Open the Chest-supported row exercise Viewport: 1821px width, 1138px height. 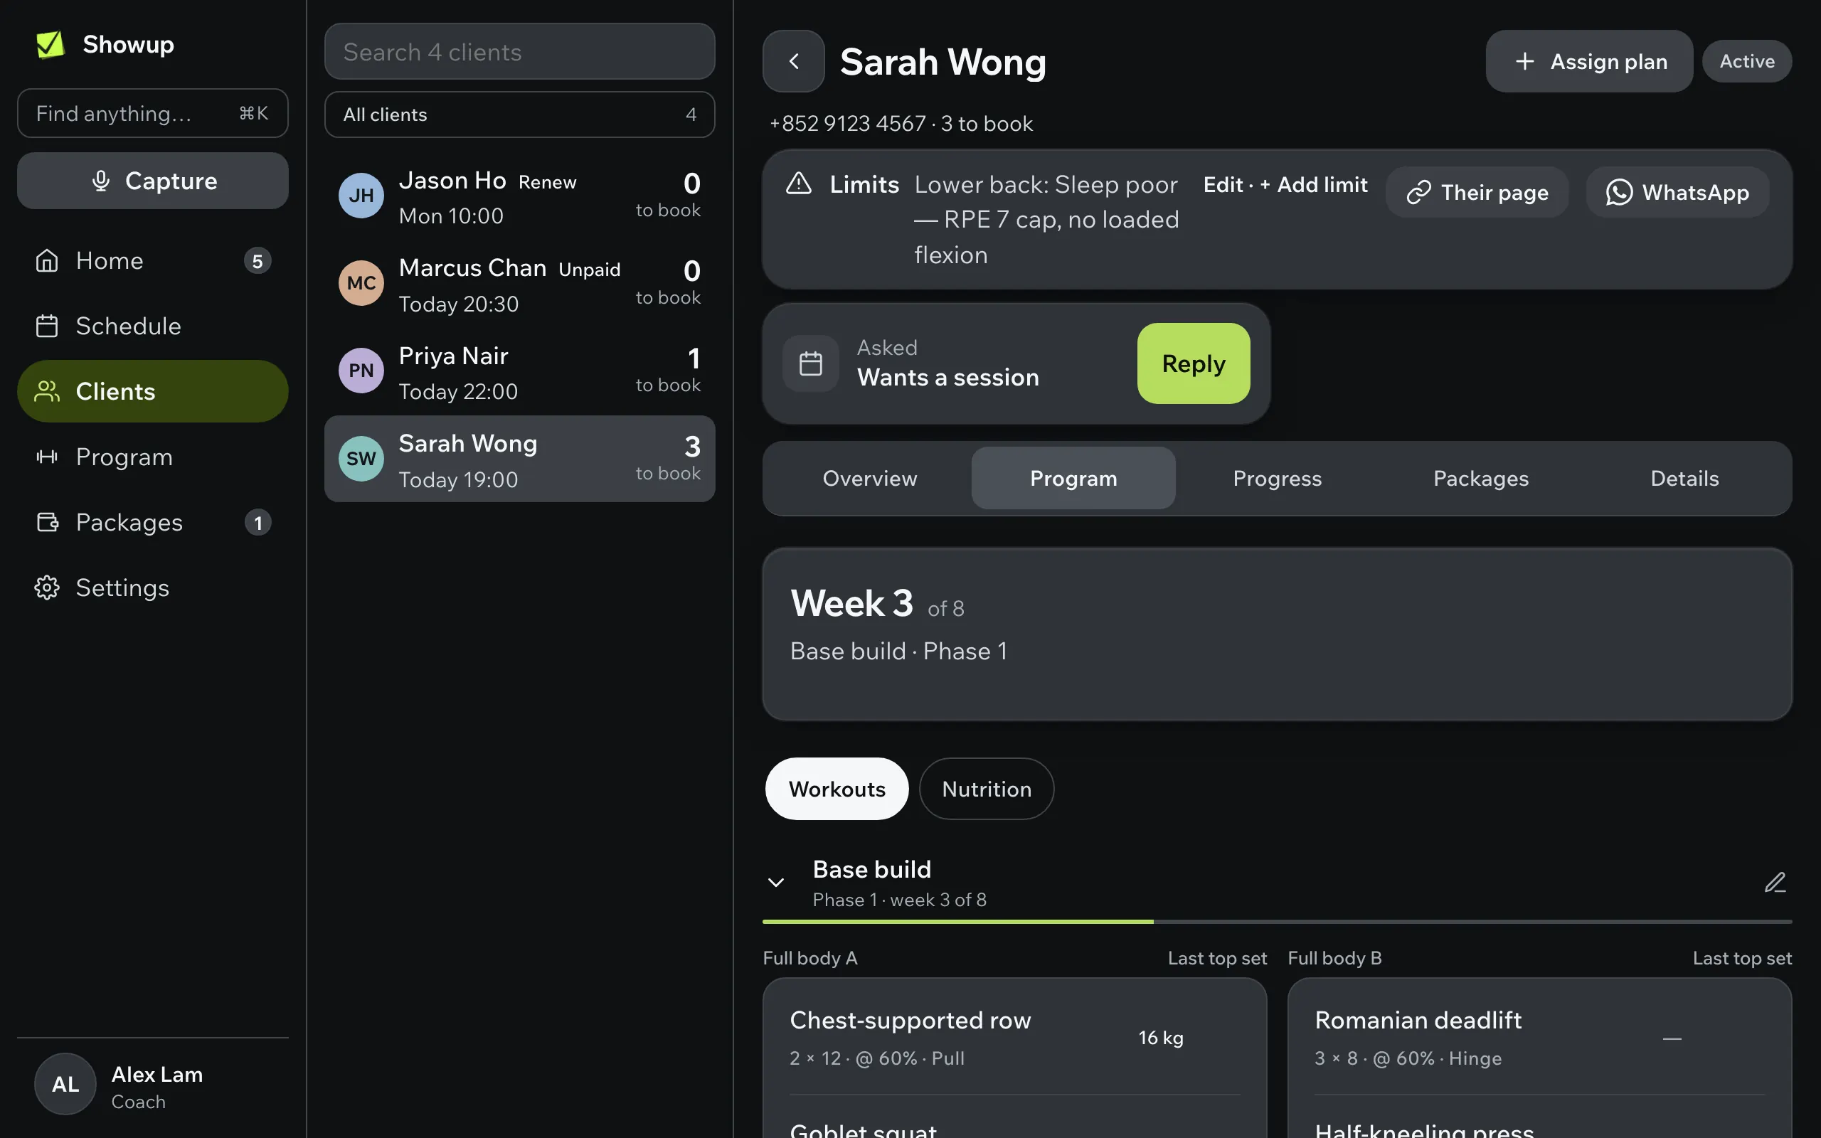point(1014,1038)
